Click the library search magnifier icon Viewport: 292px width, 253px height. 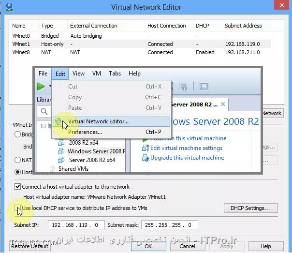point(44,111)
